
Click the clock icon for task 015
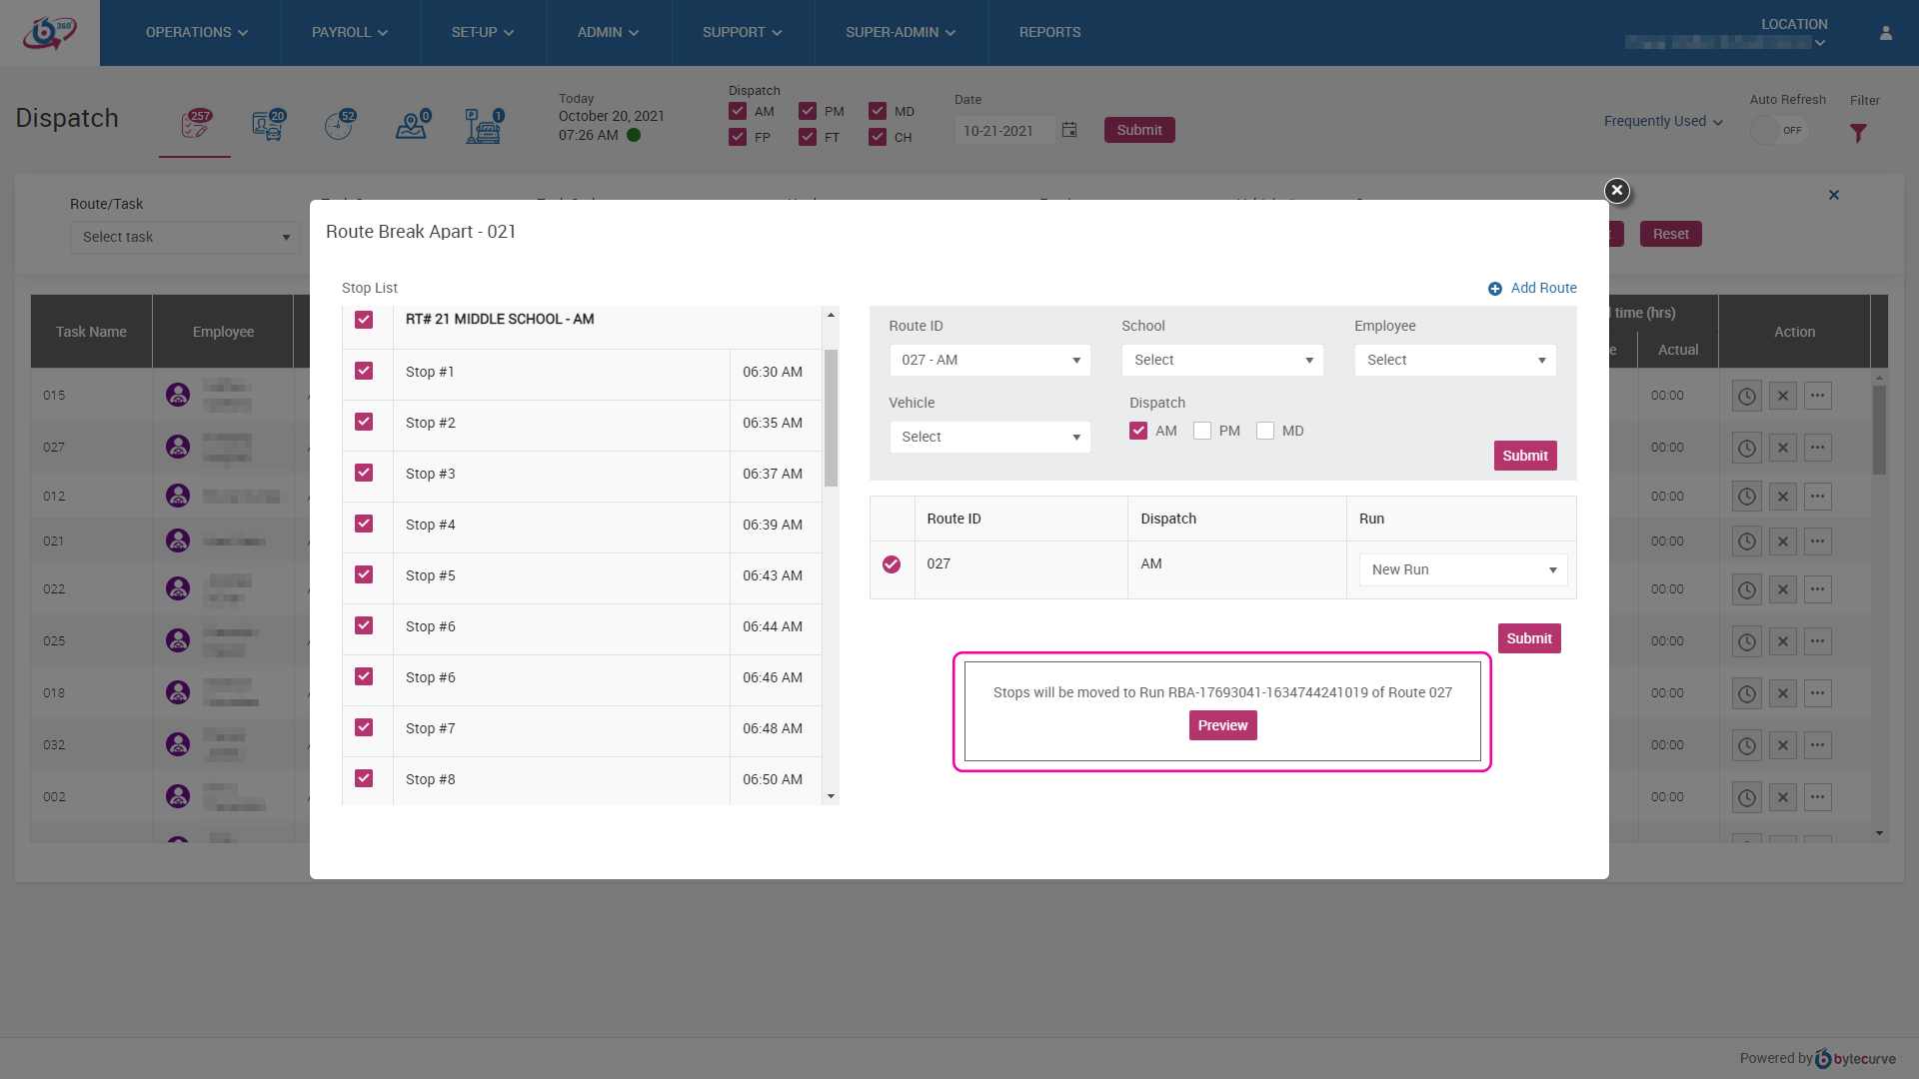[1746, 396]
